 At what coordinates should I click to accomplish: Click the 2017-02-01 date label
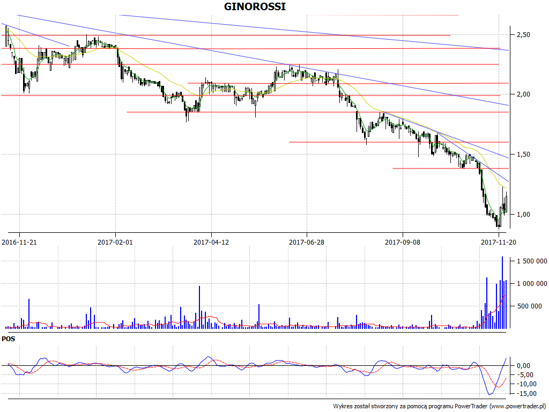[115, 242]
